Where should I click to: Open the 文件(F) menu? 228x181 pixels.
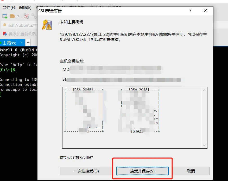(9, 7)
